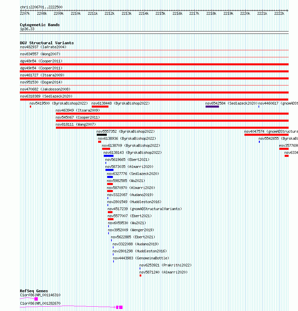Click the nsv2801549 (Huddleston2016) label
Image resolution: width=298 pixels, height=311 pixels.
coord(134,202)
